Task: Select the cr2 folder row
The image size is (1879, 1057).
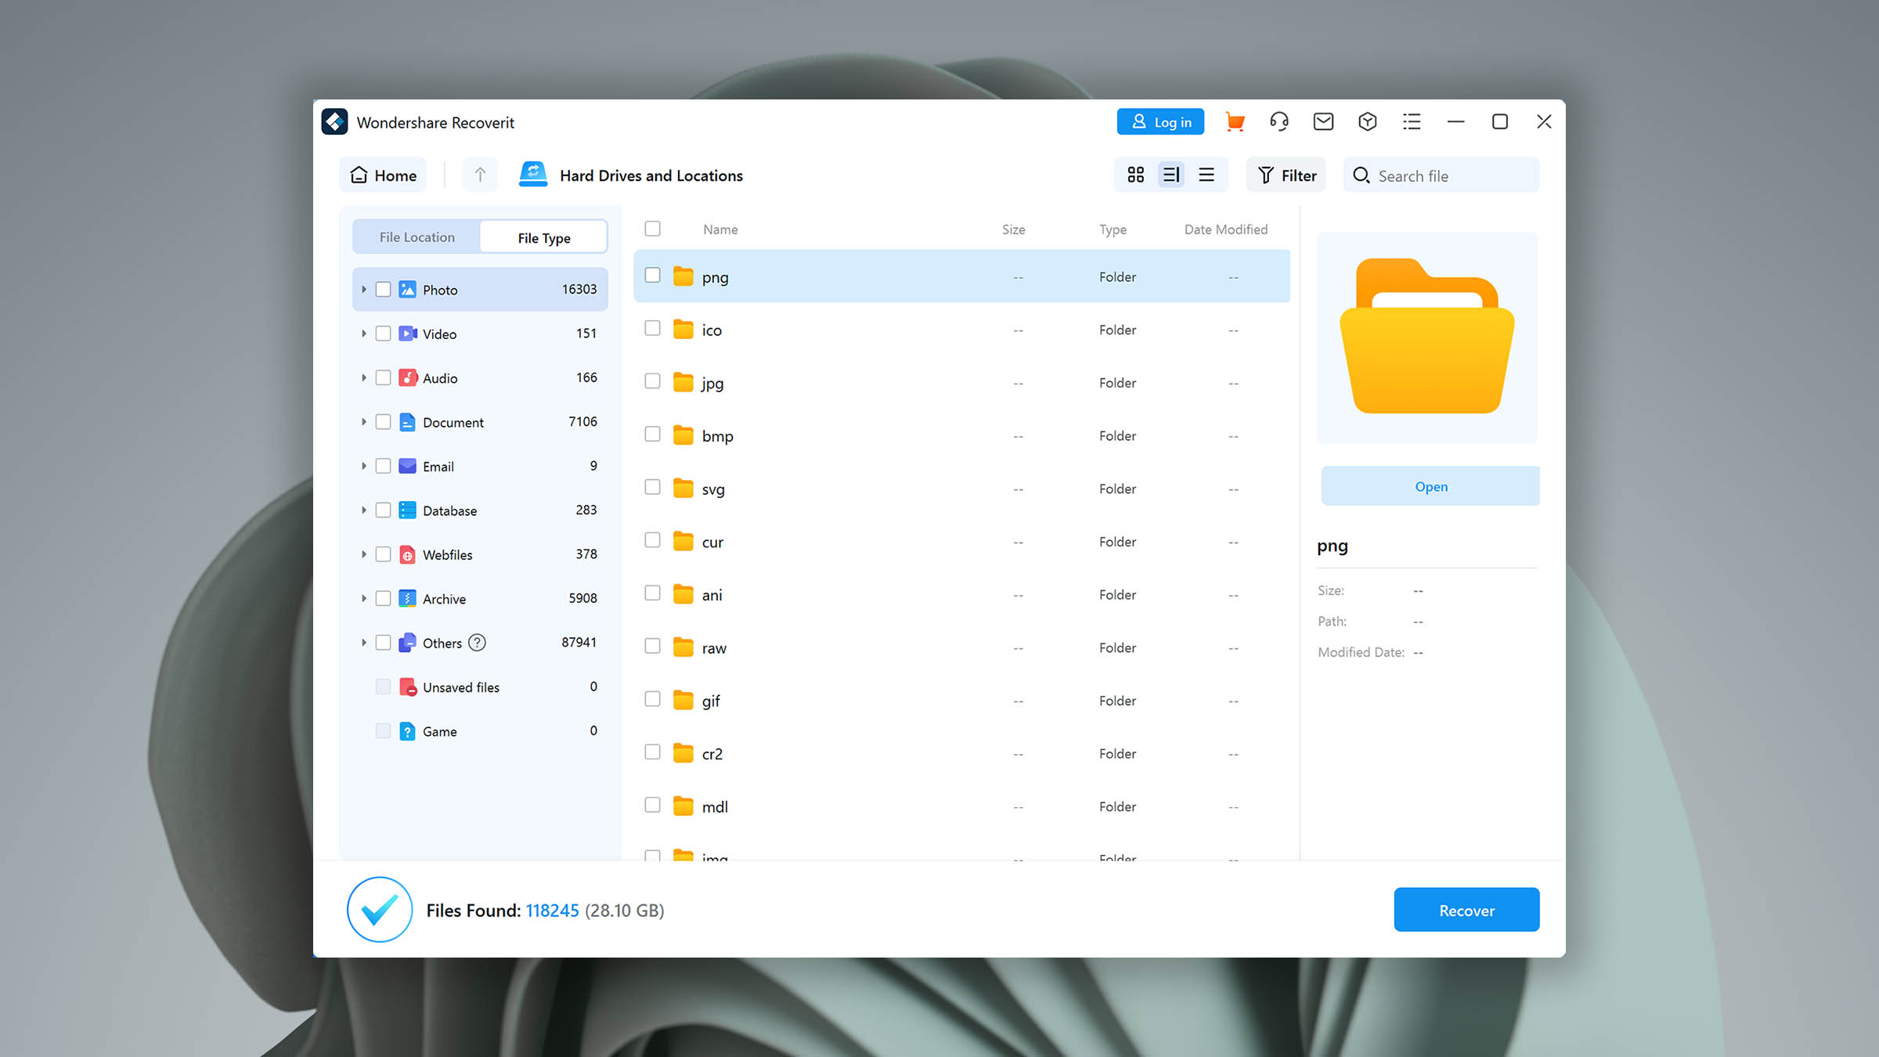Action: click(x=961, y=753)
